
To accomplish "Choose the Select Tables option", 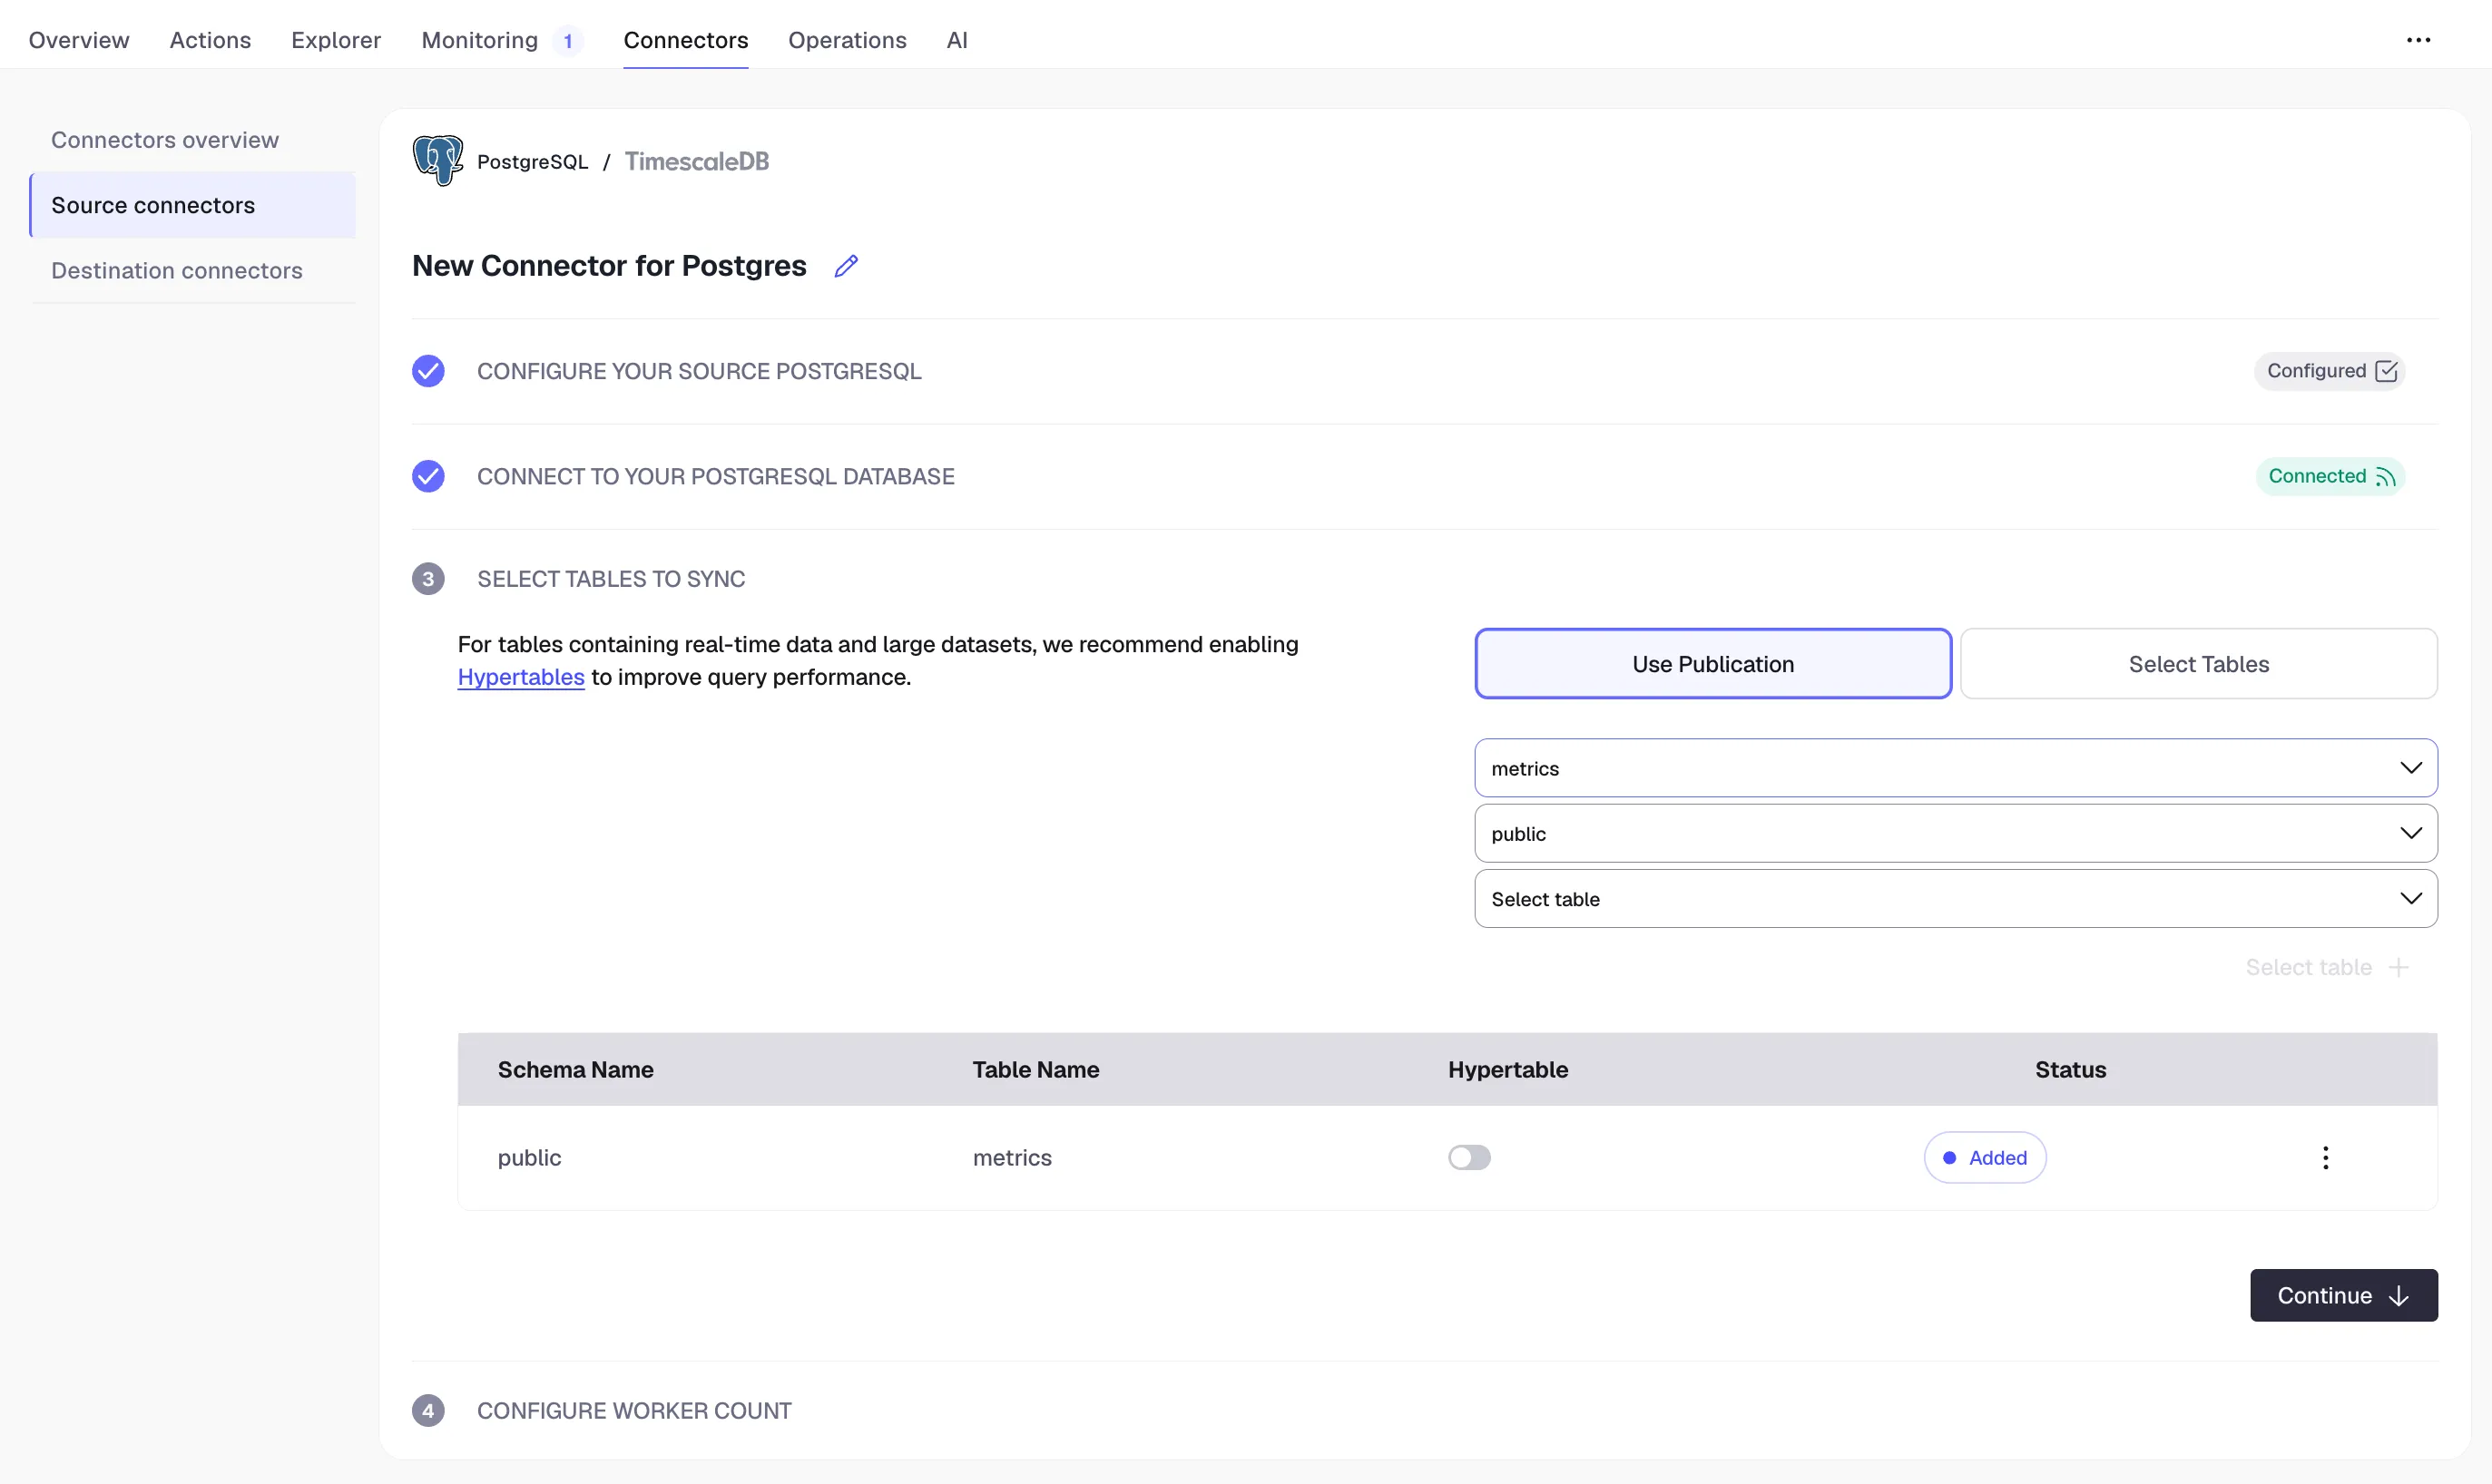I will point(2198,664).
